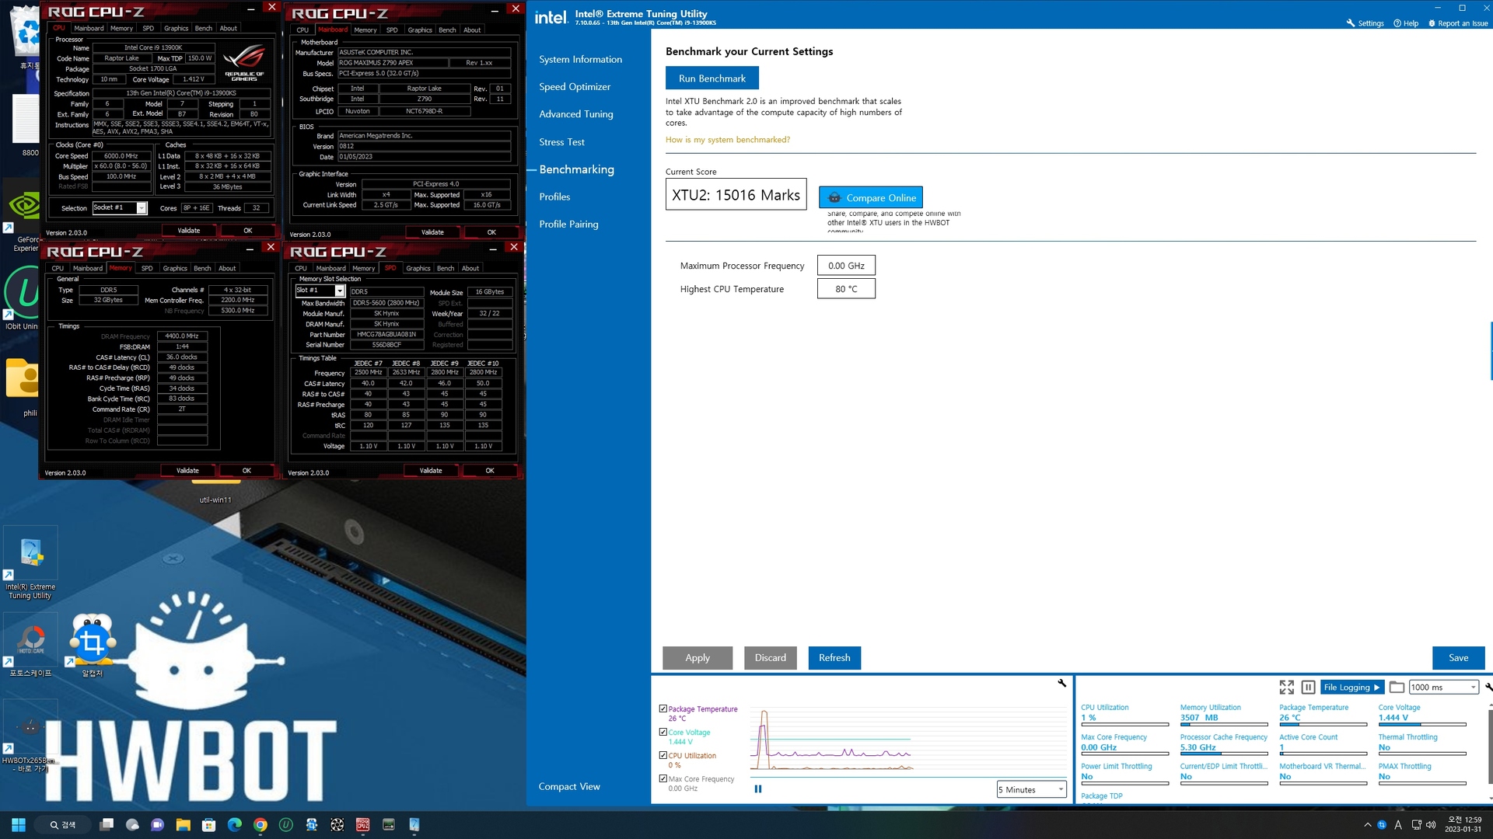Click the Highest CPU Temperature value field
This screenshot has width=1493, height=839.
pyautogui.click(x=846, y=289)
